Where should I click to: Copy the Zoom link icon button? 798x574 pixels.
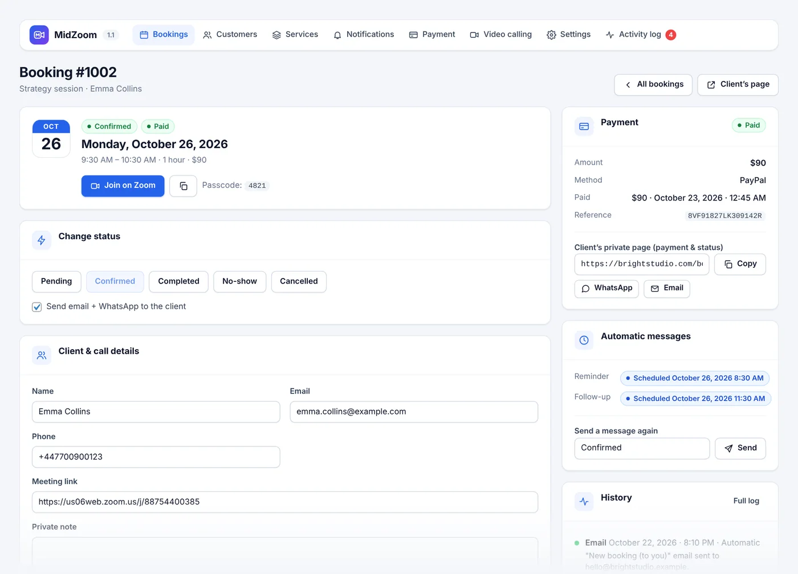tap(183, 186)
